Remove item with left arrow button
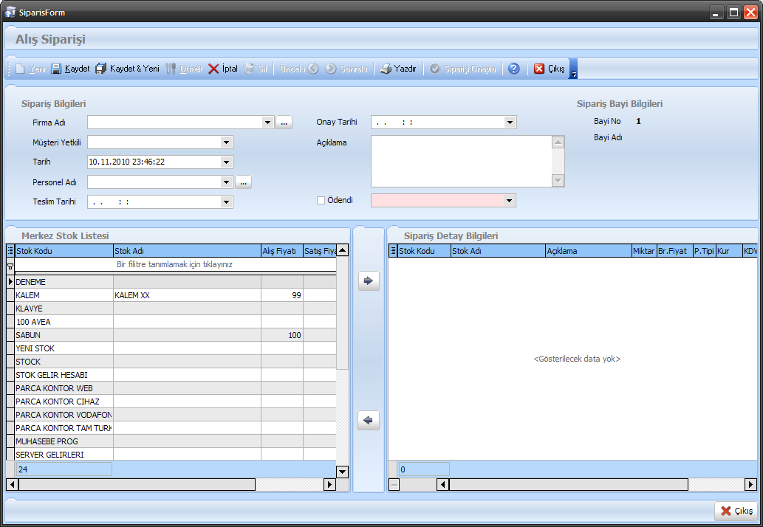The height and width of the screenshot is (527, 763). (x=369, y=420)
